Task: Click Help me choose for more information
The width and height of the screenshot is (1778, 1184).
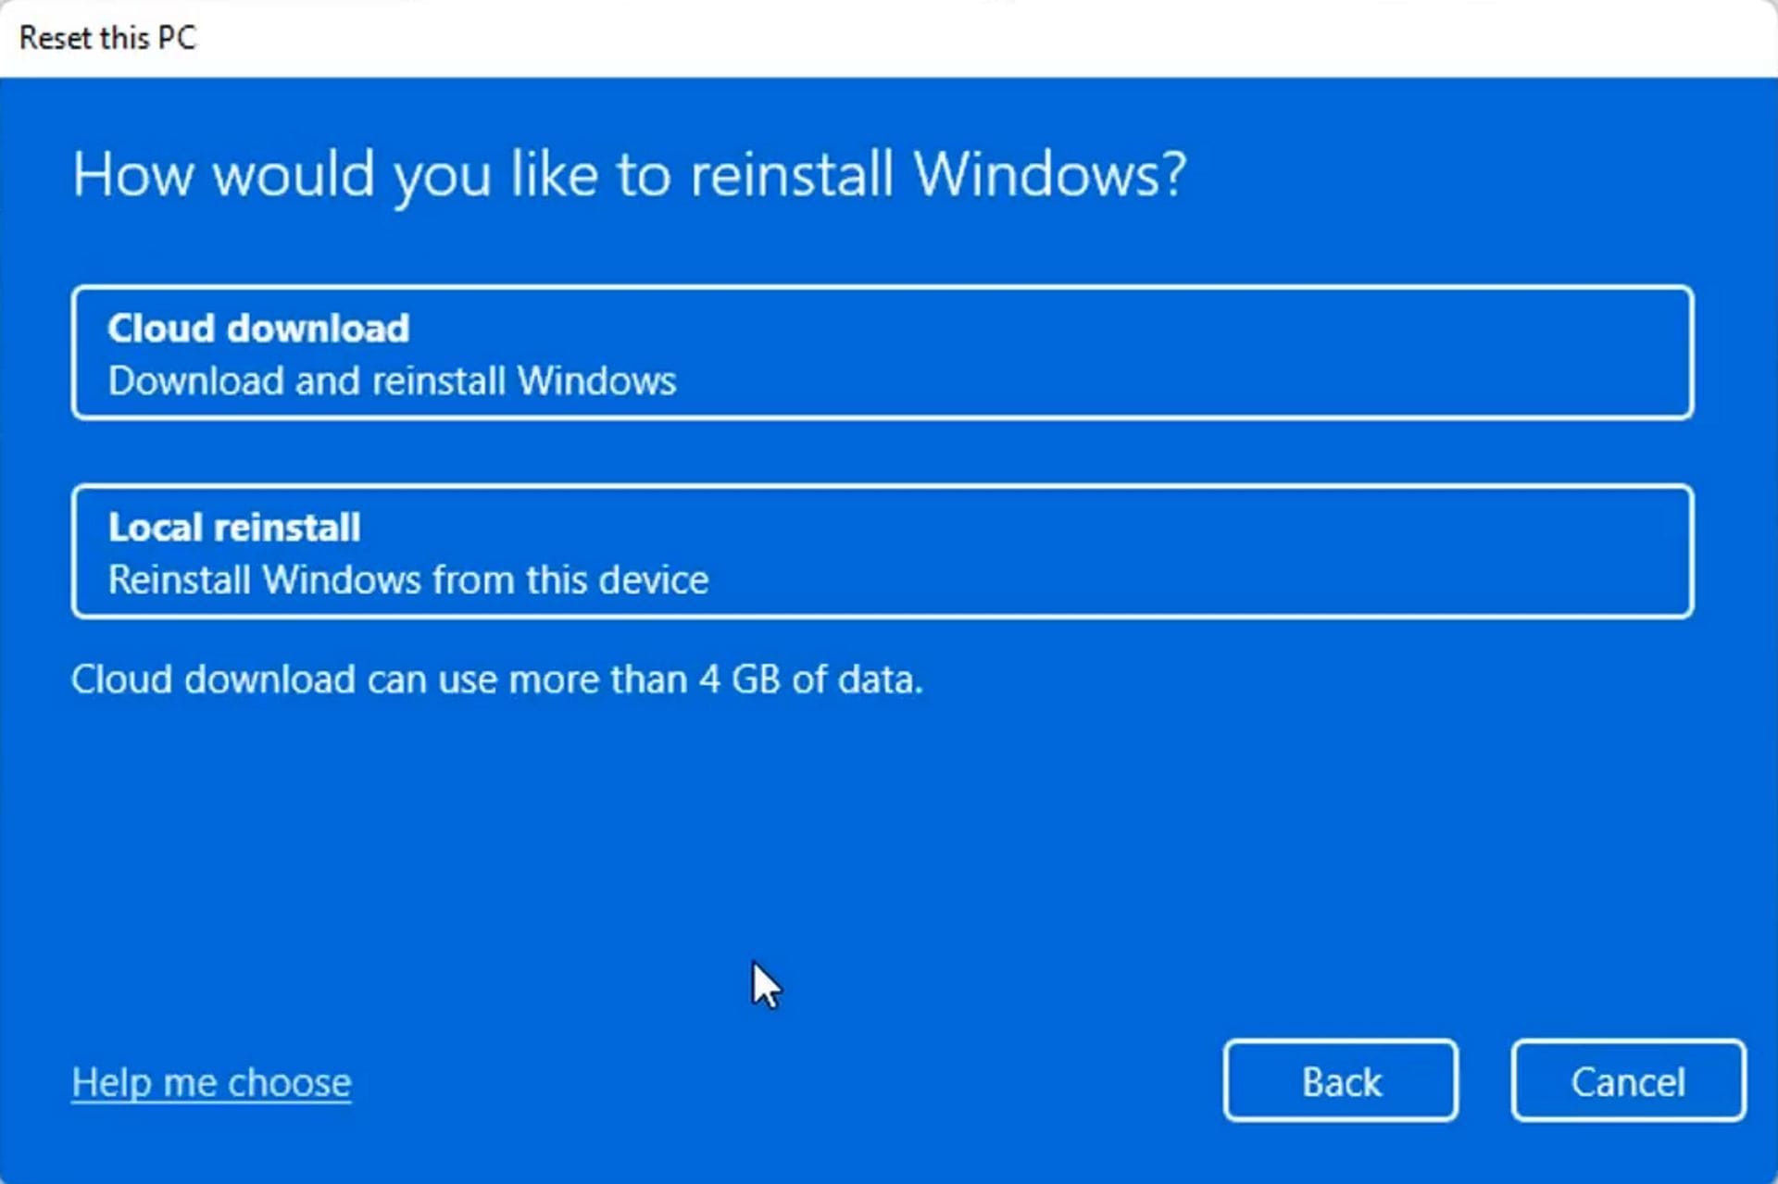Action: coord(210,1080)
